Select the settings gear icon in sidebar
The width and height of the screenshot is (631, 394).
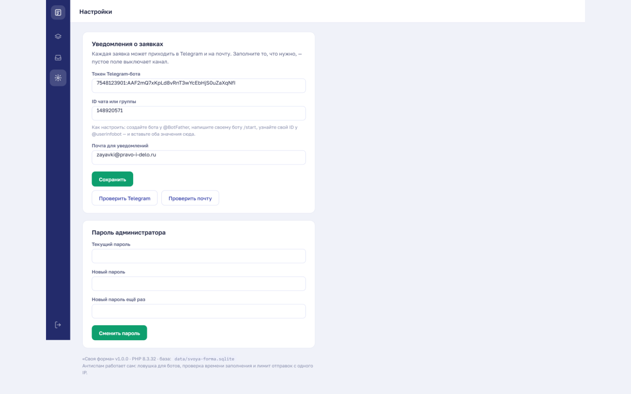pyautogui.click(x=58, y=78)
